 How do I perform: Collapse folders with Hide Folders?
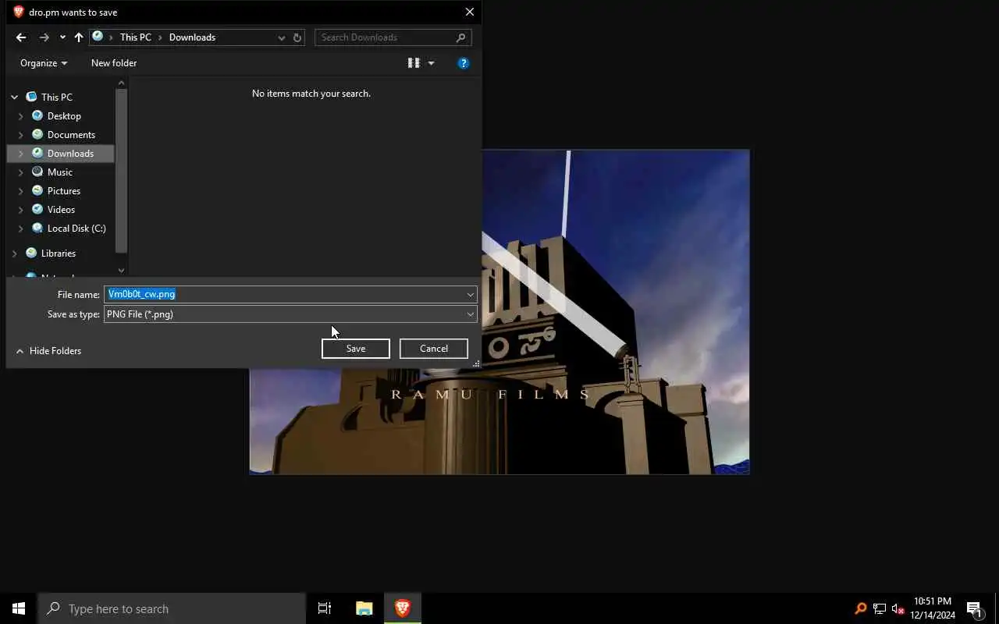coord(48,351)
